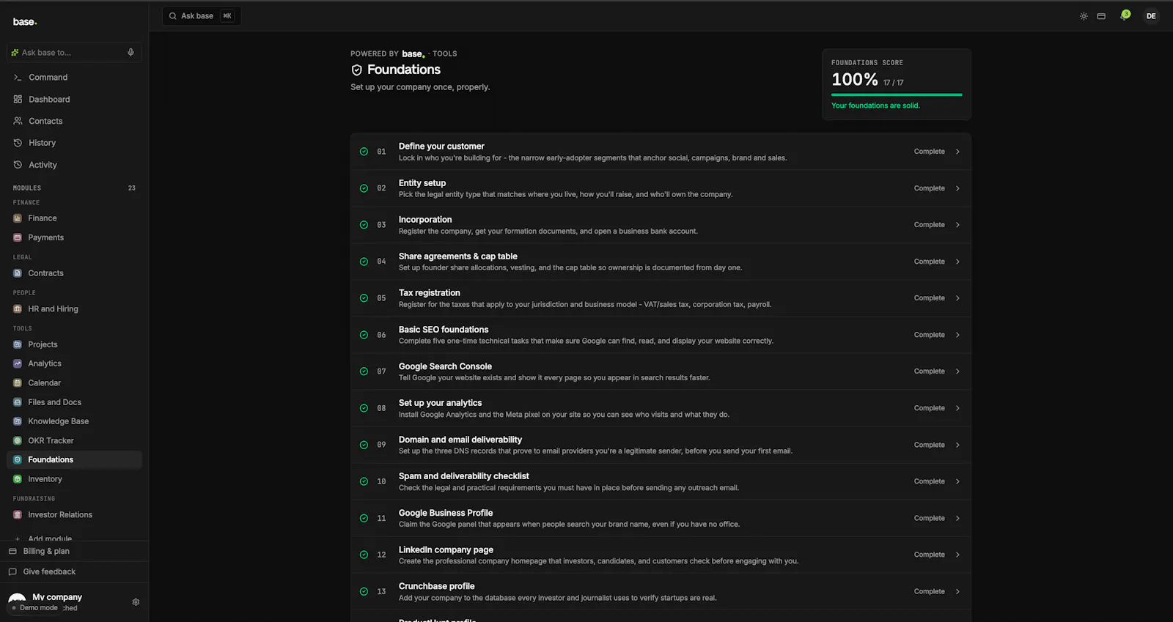Open the DE user avatar menu
This screenshot has height=622, width=1173.
1151,16
